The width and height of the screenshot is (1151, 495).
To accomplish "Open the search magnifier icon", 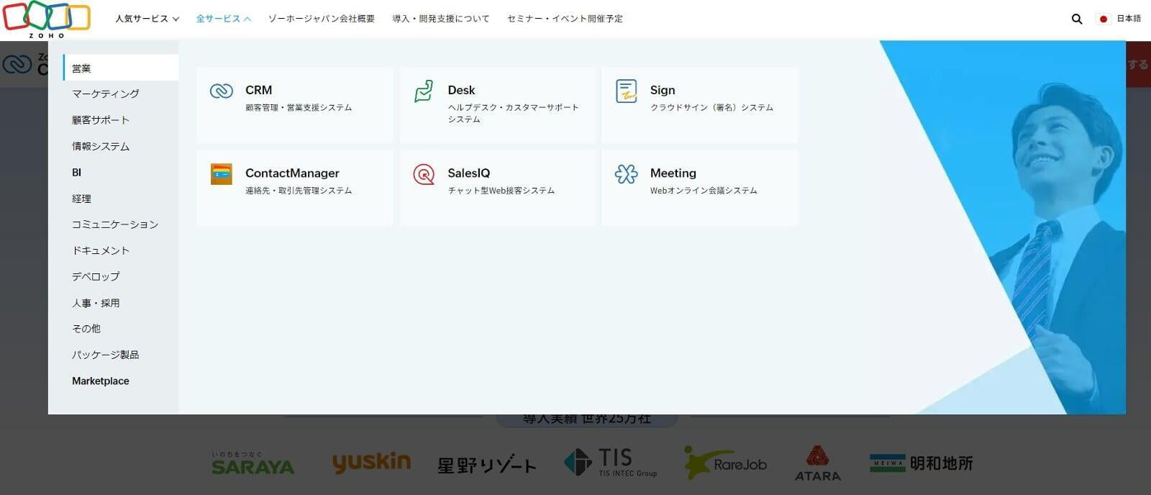I will (1077, 19).
